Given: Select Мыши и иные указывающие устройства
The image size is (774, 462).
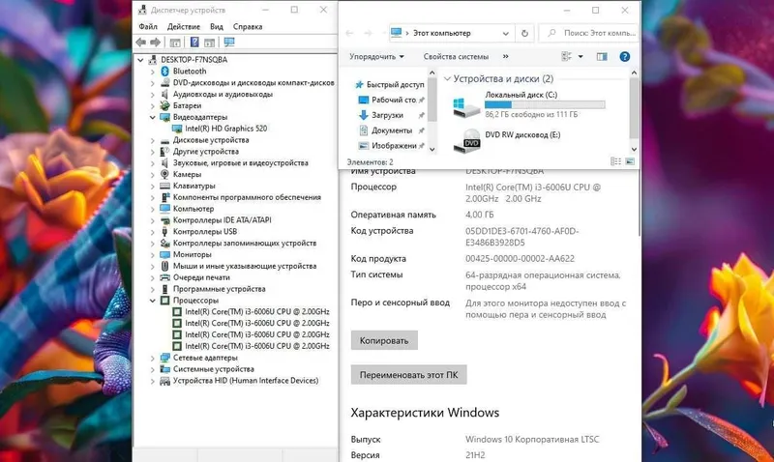Looking at the screenshot, I should point(238,266).
